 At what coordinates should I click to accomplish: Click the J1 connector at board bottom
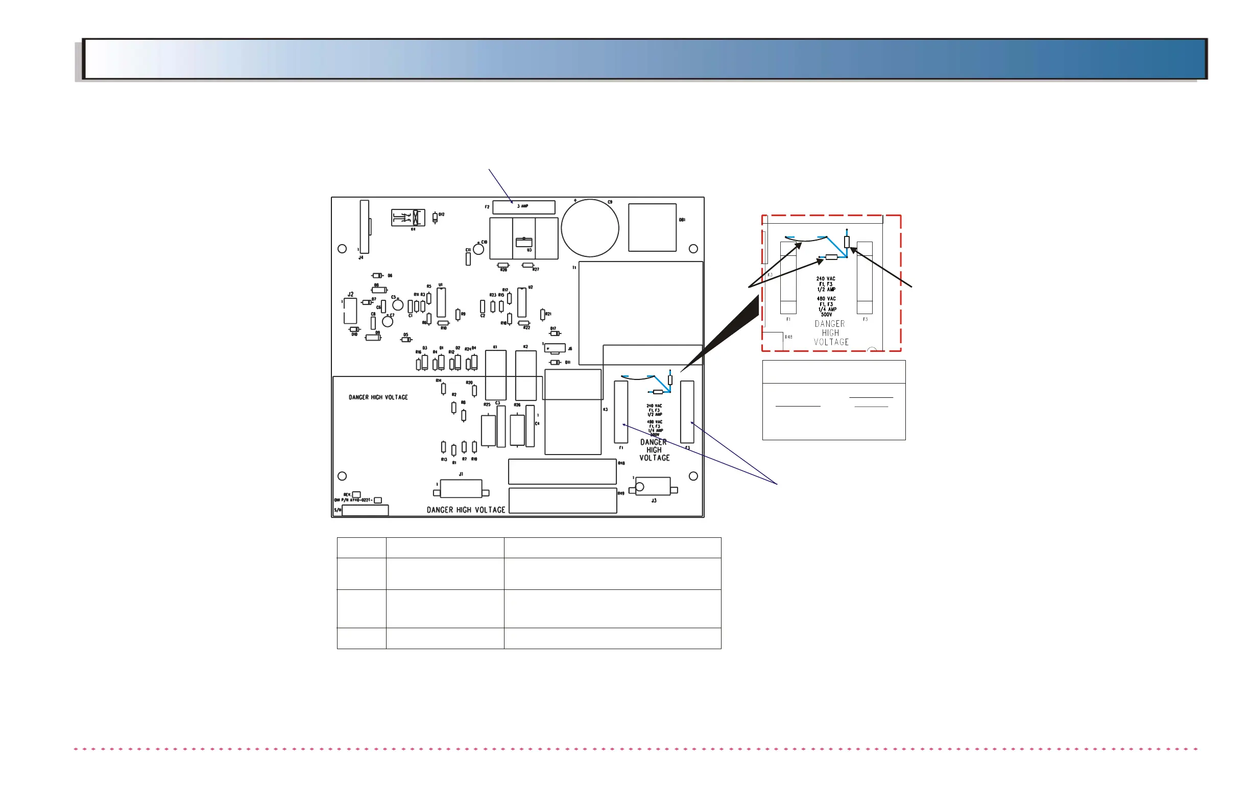point(461,488)
